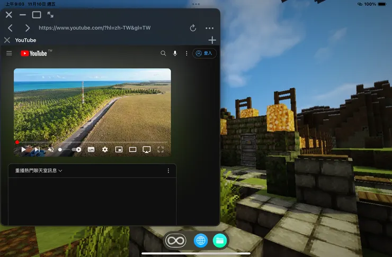
Task: Select the YouTube tab label
Action: [25, 40]
